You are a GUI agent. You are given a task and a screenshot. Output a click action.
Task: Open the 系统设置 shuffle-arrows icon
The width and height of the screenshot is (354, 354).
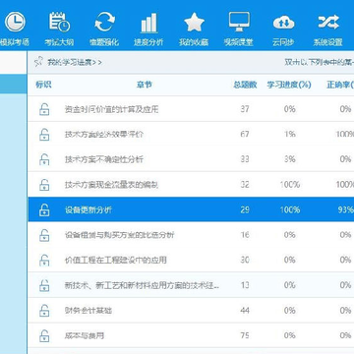click(x=328, y=22)
